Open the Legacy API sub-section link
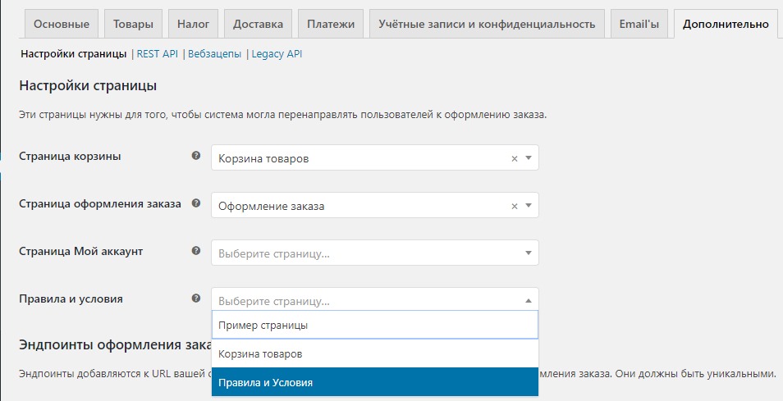 click(x=277, y=54)
